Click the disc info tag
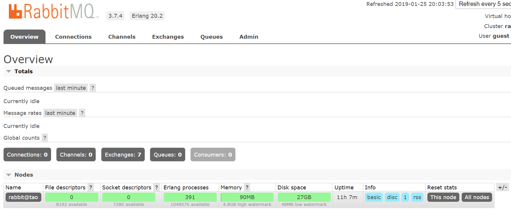Image resolution: width=511 pixels, height=213 pixels. 392,197
